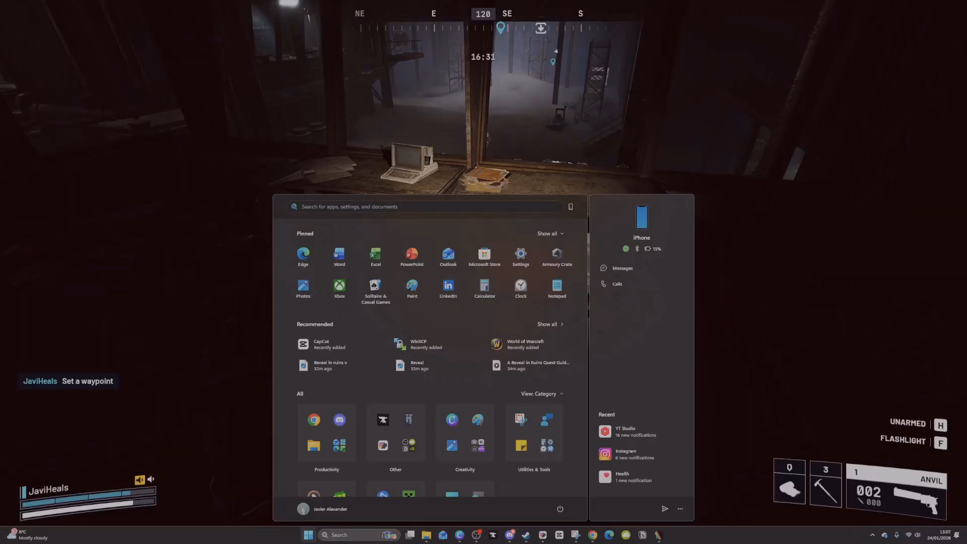Open the View: Category dropdown
967x544 pixels.
(542, 394)
